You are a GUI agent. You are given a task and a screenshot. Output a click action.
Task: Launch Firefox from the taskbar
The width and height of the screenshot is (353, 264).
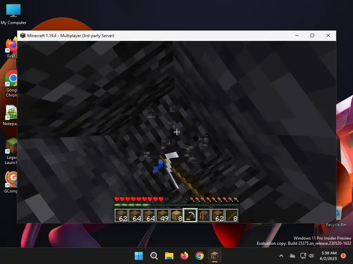click(x=184, y=256)
